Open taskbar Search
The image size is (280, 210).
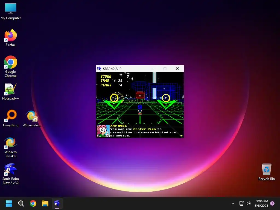pyautogui.click(x=21, y=203)
